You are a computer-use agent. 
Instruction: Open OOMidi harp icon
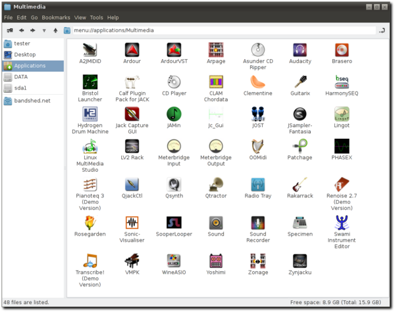[x=257, y=146]
